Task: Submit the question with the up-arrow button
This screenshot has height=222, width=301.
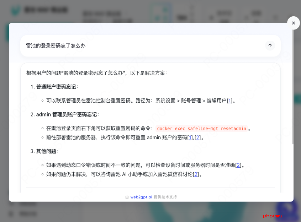Action: pyautogui.click(x=270, y=45)
